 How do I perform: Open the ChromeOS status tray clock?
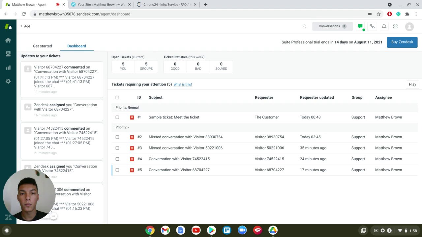click(413, 231)
